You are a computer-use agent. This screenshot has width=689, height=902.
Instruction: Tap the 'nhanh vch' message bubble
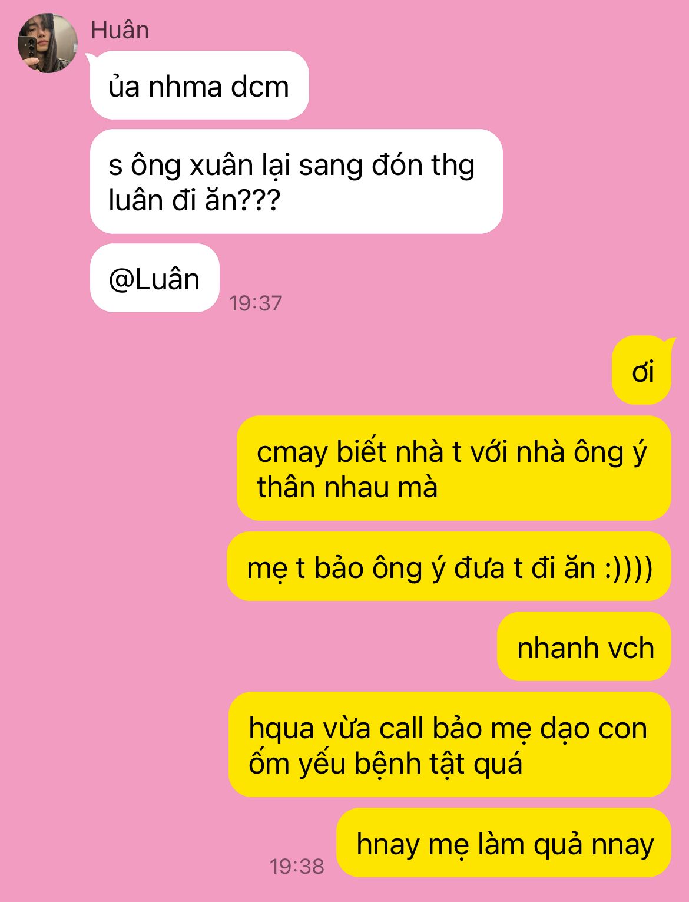click(584, 647)
